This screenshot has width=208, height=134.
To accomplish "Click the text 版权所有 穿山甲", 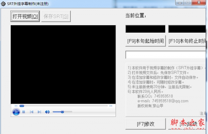I will click(150, 106).
